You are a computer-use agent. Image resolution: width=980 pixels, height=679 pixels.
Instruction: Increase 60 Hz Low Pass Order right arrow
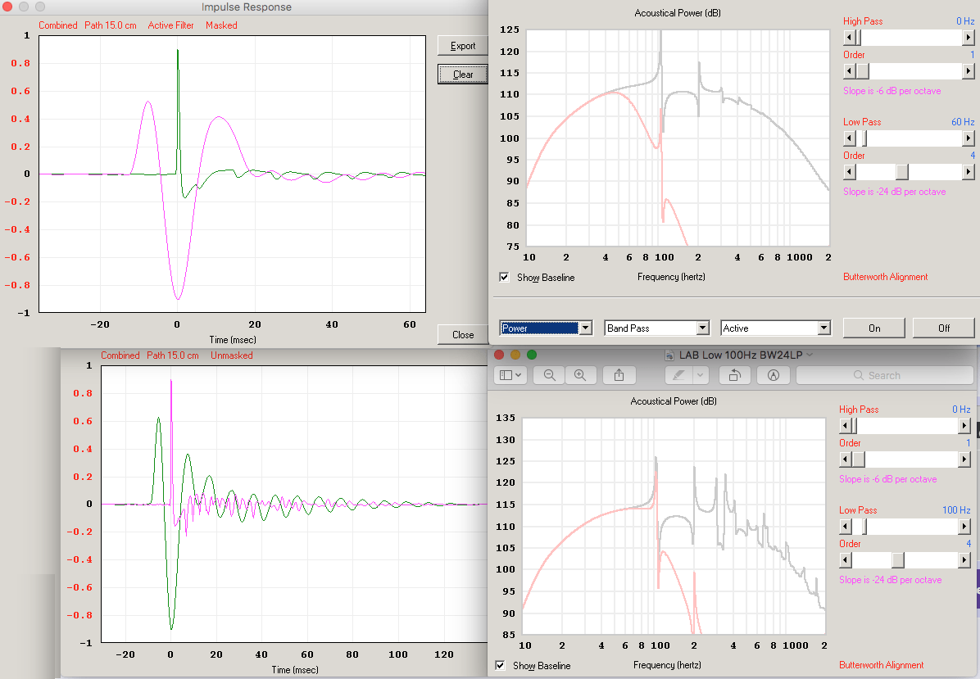click(x=969, y=171)
